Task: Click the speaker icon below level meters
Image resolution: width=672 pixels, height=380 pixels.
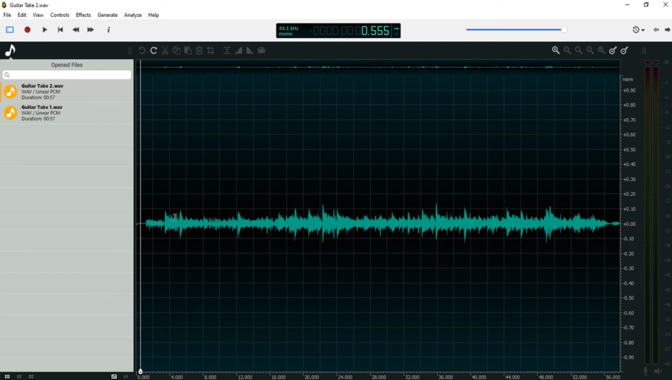Action: 658,371
